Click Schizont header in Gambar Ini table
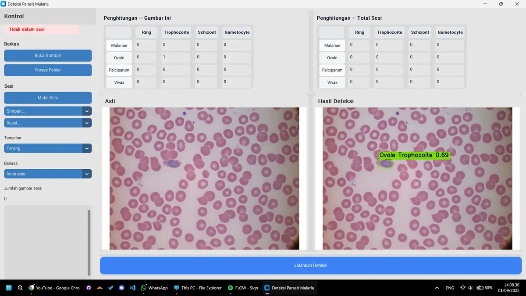 207,32
